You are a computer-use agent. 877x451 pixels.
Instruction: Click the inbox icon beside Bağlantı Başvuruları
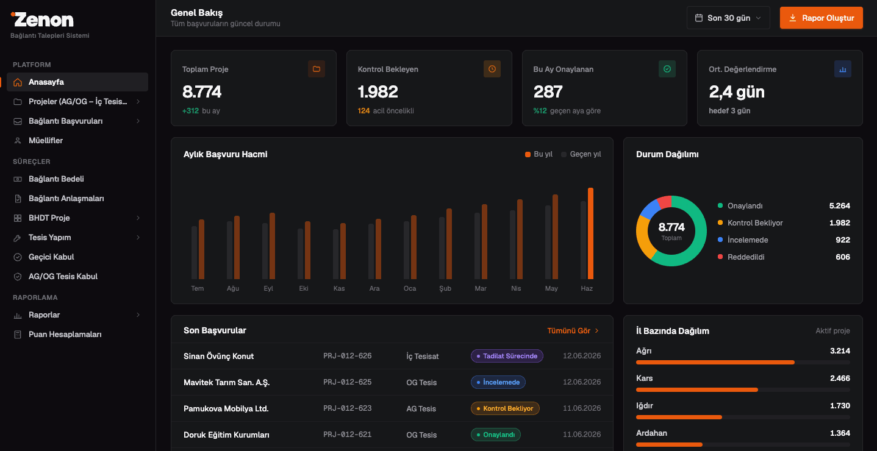(18, 121)
